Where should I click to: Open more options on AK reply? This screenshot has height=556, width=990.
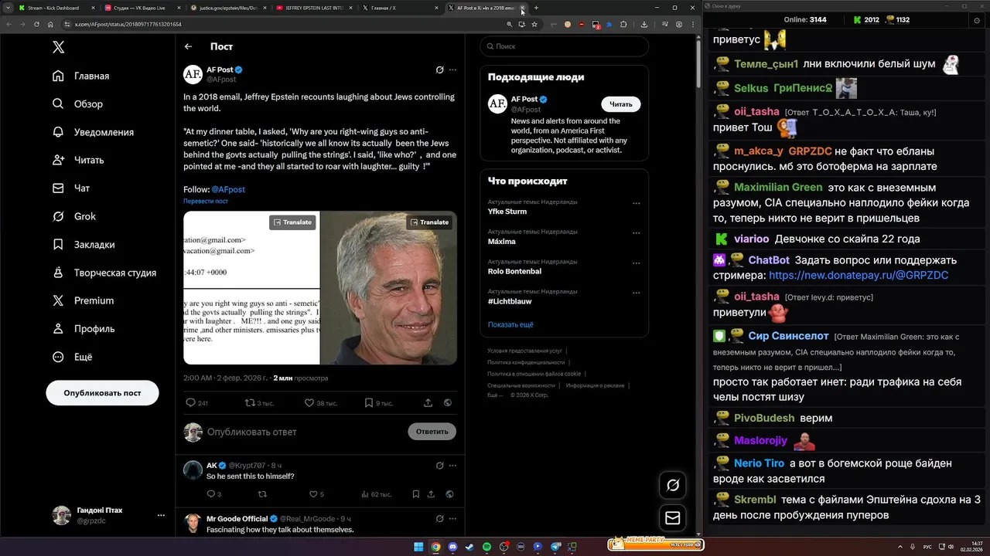453,466
